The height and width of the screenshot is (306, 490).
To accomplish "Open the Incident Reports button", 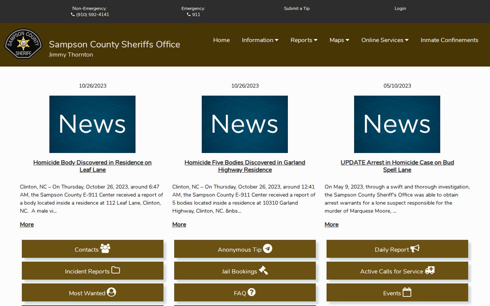I will coord(93,271).
